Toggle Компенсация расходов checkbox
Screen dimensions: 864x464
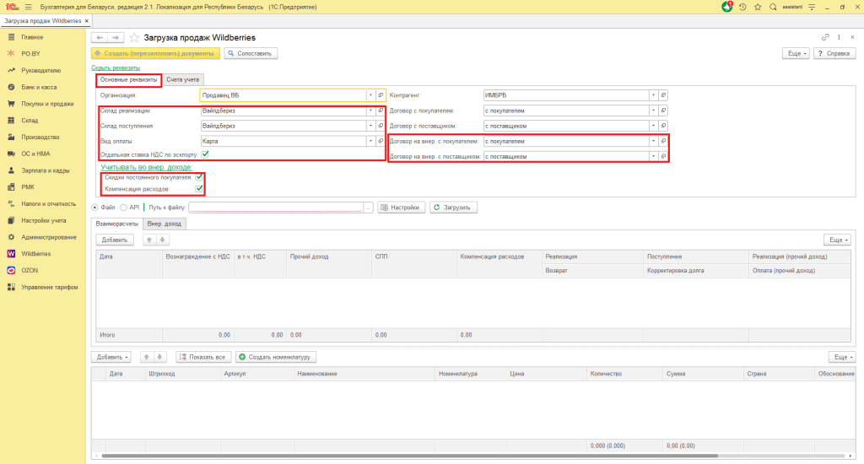click(199, 189)
